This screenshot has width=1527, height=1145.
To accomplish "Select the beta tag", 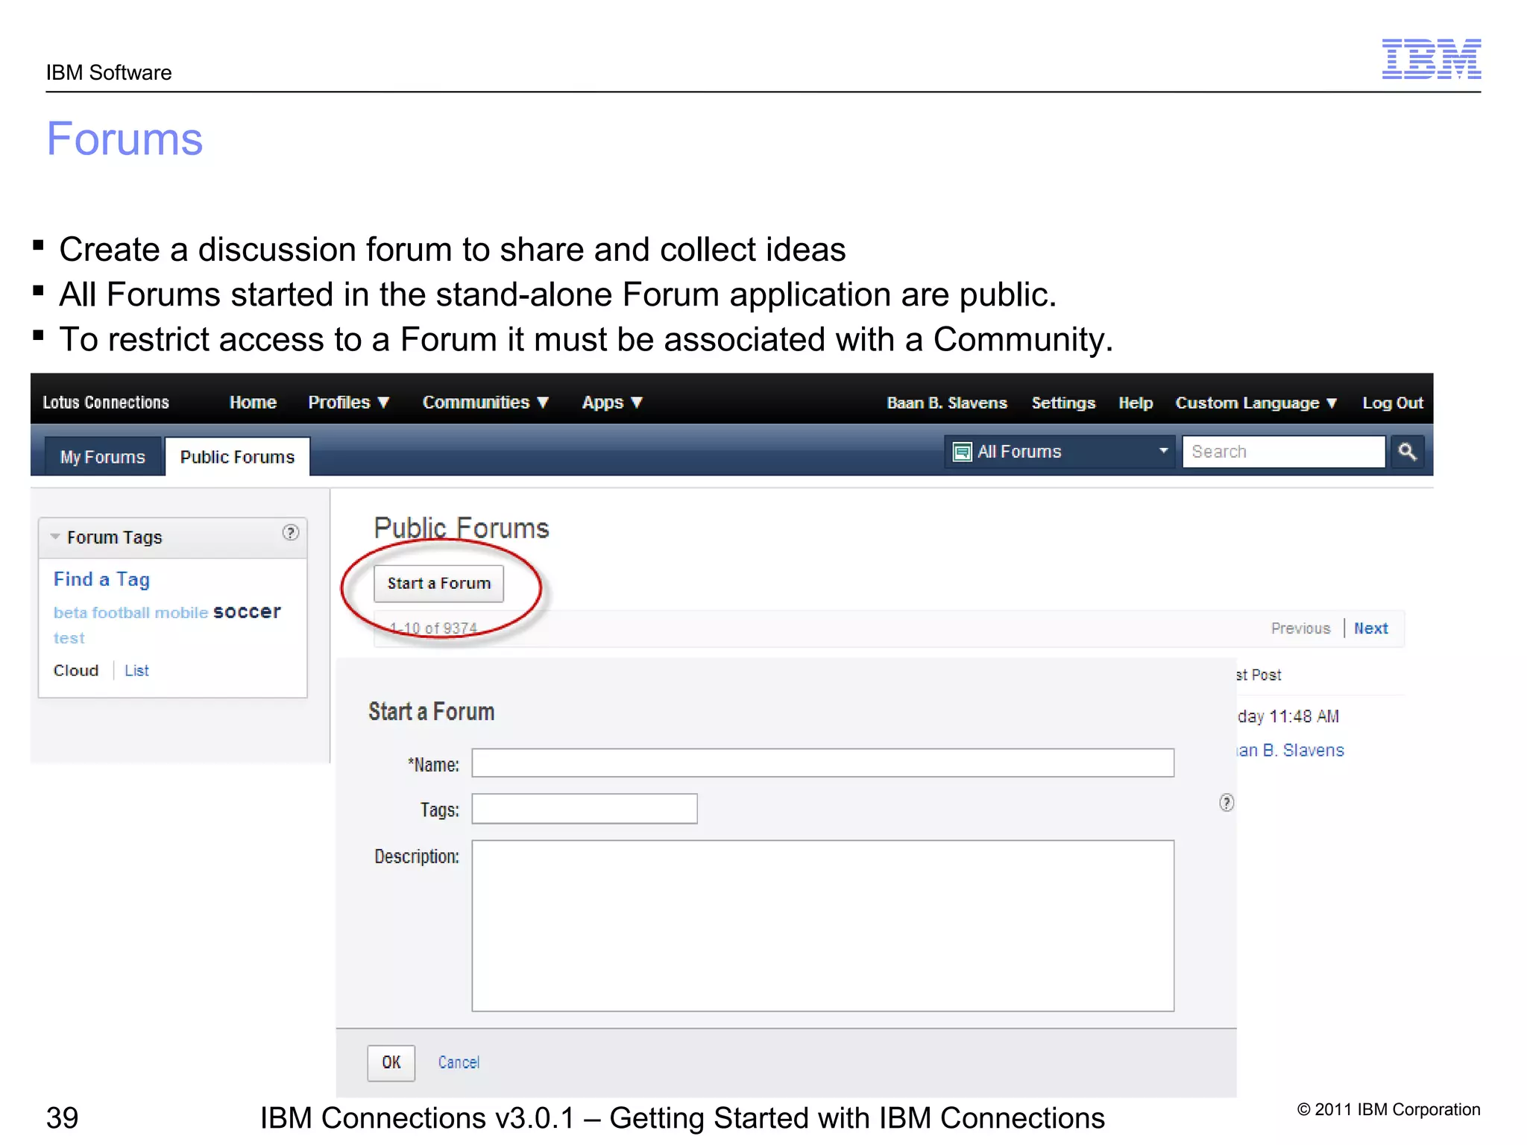I will pyautogui.click(x=70, y=613).
